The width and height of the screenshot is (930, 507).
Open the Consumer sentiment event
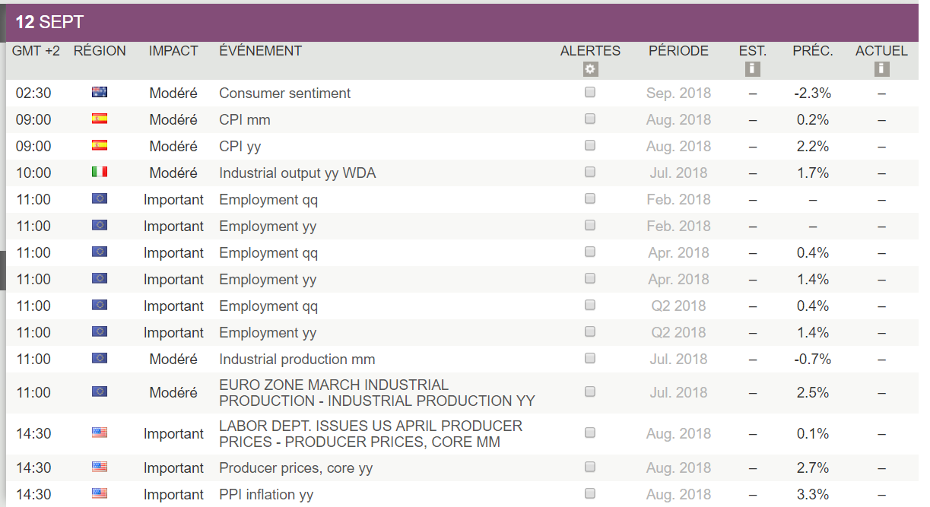(284, 93)
